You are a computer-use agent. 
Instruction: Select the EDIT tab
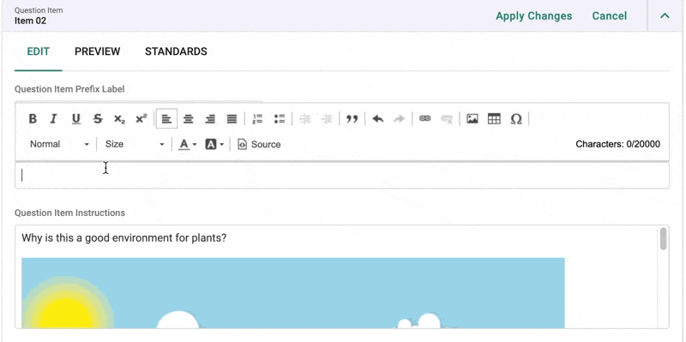pyautogui.click(x=38, y=51)
